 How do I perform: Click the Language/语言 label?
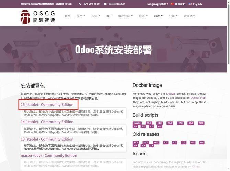[x=157, y=4]
